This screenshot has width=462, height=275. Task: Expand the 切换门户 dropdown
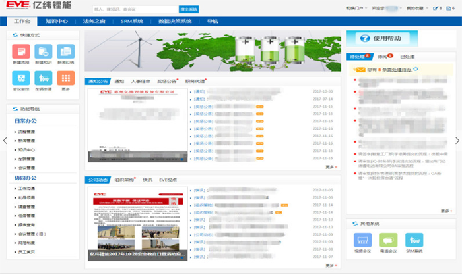(x=355, y=9)
